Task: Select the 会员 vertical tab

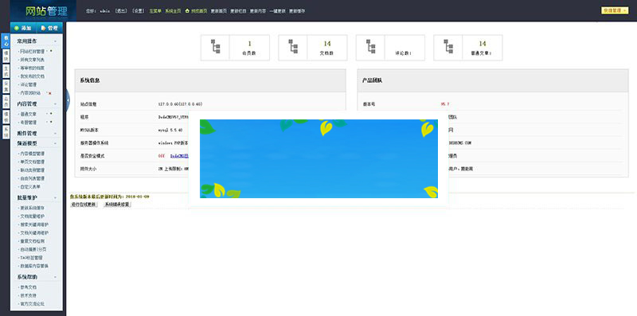Action: pyautogui.click(x=6, y=101)
